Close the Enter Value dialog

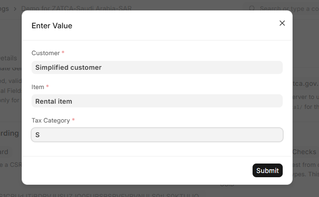282,23
